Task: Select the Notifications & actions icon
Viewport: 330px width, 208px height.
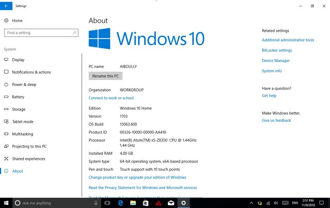Action: (x=6, y=72)
